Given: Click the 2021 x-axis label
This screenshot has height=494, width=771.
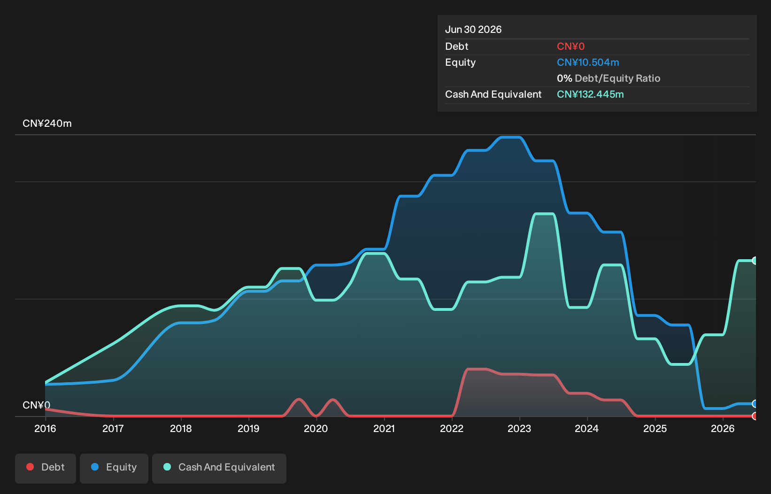Looking at the screenshot, I should tap(384, 429).
